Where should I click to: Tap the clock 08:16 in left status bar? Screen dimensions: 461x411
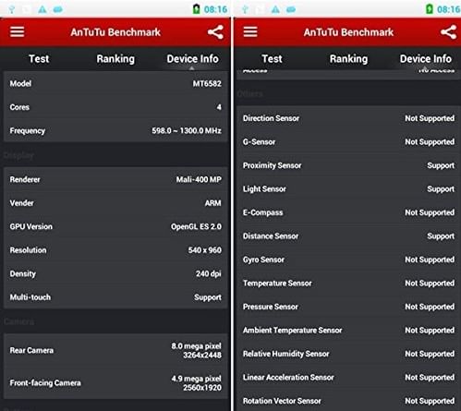[215, 9]
